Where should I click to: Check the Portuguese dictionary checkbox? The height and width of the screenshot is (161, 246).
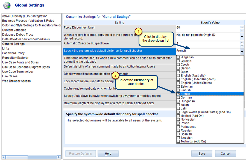tap(178, 127)
